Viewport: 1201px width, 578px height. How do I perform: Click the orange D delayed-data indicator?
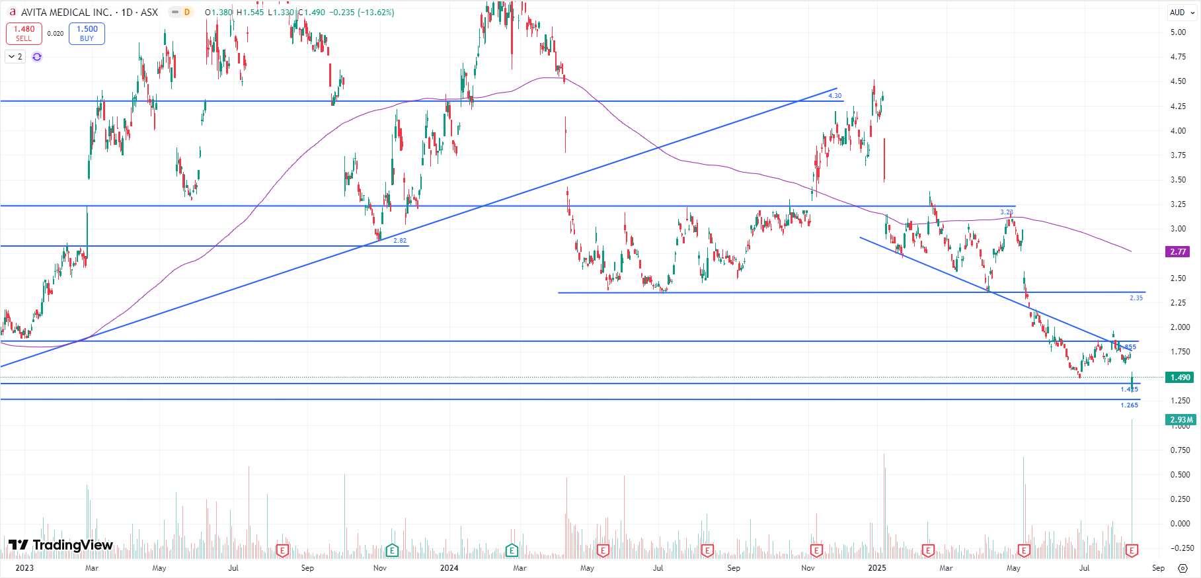[x=187, y=12]
